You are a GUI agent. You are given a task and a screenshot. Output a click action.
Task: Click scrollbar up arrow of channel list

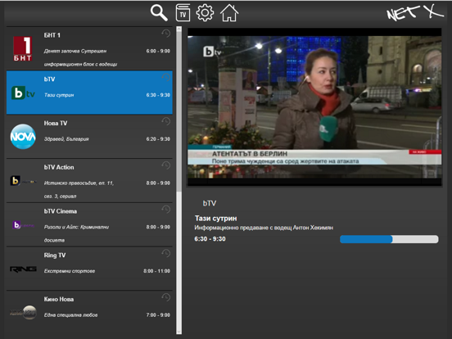click(x=179, y=29)
